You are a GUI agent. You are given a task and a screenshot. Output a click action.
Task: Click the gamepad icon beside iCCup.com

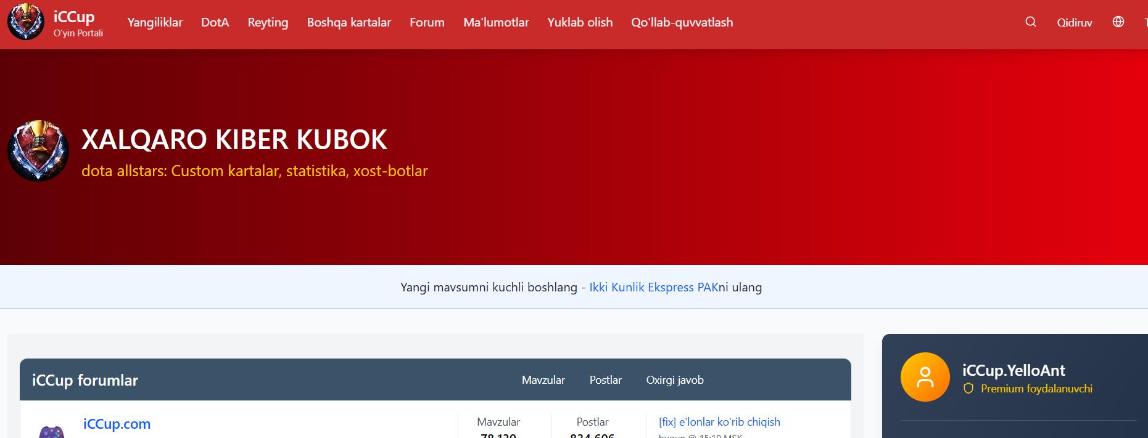tap(52, 431)
